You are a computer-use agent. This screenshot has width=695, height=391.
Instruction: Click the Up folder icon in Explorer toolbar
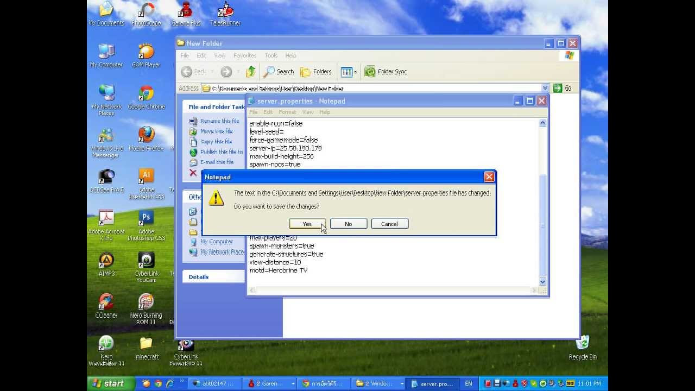(x=250, y=72)
